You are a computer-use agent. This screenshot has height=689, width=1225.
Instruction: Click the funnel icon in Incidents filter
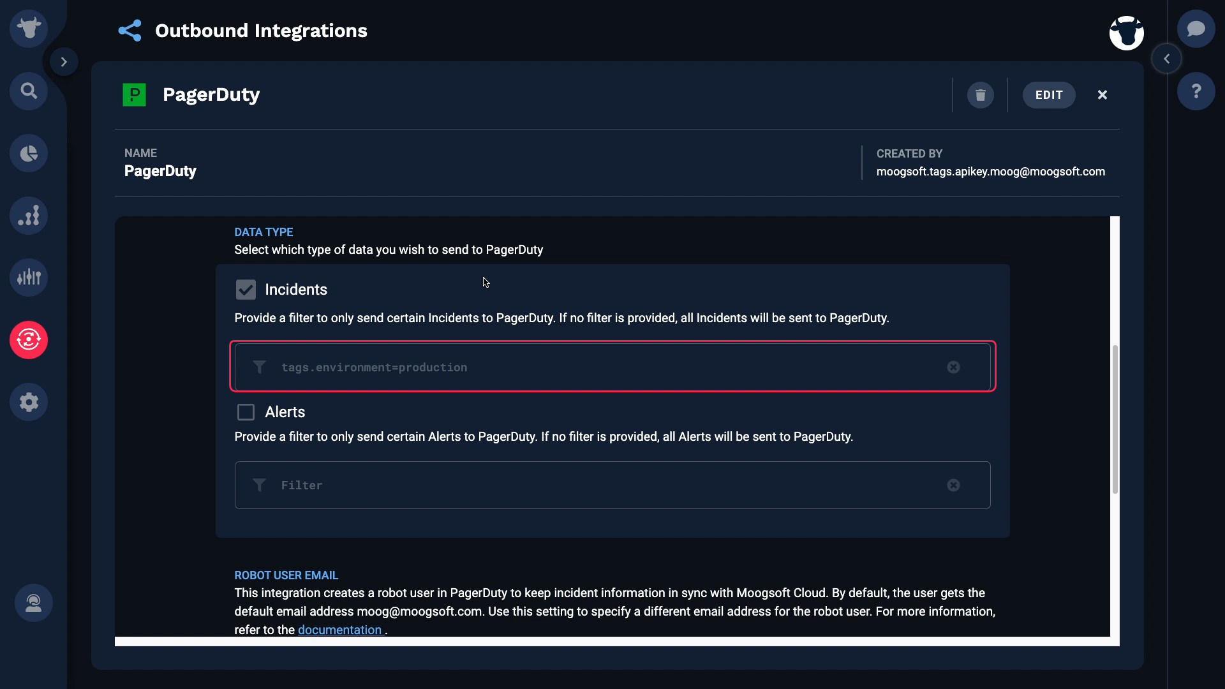tap(259, 367)
